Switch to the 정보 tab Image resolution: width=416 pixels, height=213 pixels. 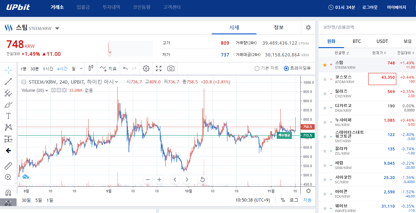279,27
